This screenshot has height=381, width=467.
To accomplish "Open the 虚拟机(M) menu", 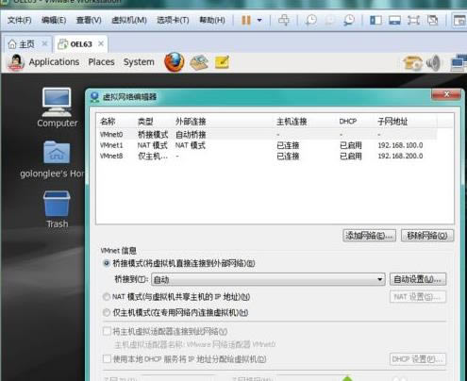I will tap(129, 21).
